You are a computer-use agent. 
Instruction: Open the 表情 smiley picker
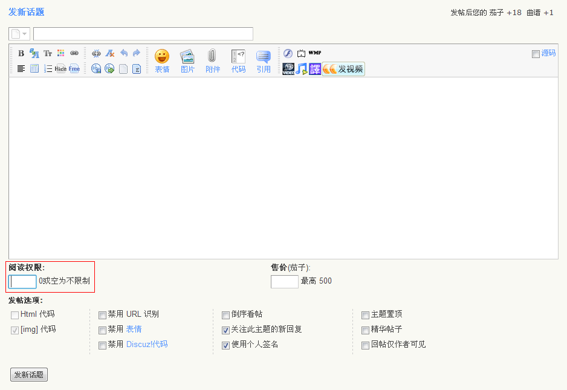click(162, 61)
